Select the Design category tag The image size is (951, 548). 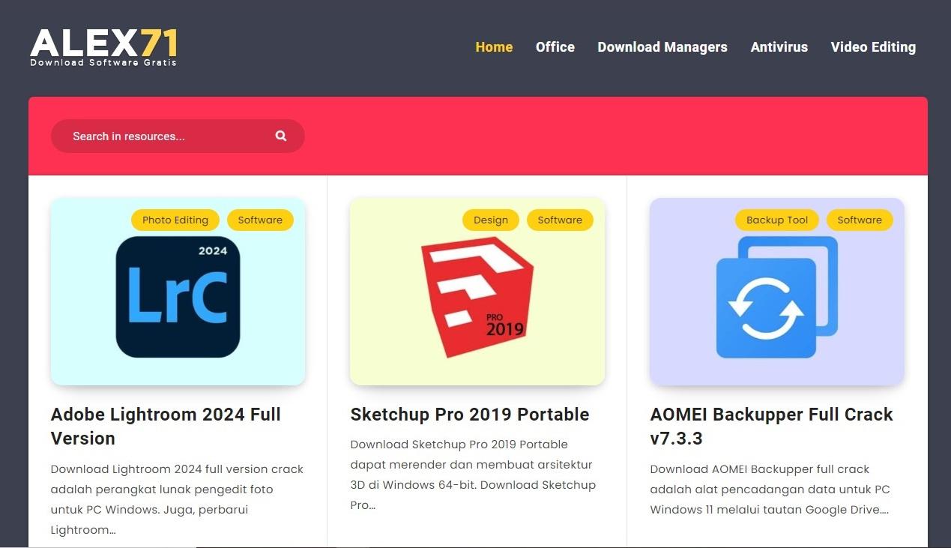(x=491, y=220)
